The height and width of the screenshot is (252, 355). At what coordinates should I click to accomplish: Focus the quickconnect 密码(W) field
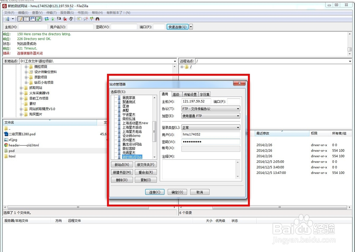click(124, 27)
